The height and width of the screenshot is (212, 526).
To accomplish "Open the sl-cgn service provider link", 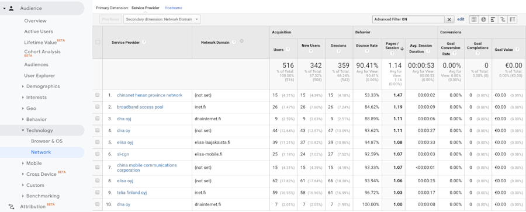I will point(123,154).
